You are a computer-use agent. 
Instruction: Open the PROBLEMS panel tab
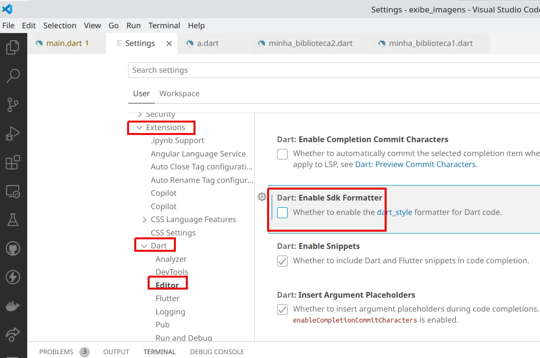tap(56, 352)
